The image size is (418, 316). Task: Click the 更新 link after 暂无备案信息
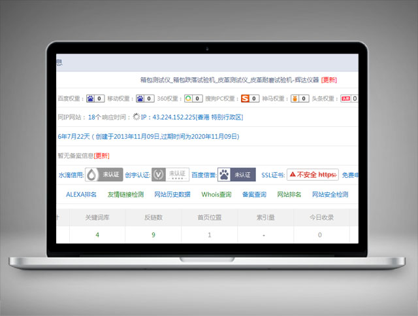click(x=102, y=156)
